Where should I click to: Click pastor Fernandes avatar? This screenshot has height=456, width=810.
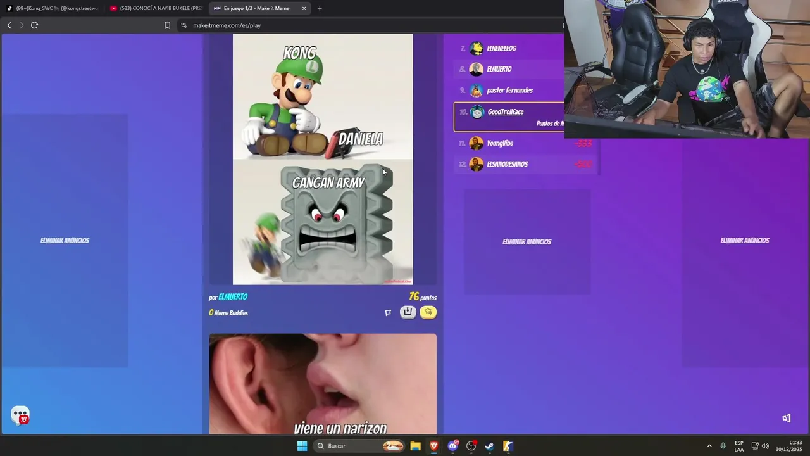(x=477, y=90)
